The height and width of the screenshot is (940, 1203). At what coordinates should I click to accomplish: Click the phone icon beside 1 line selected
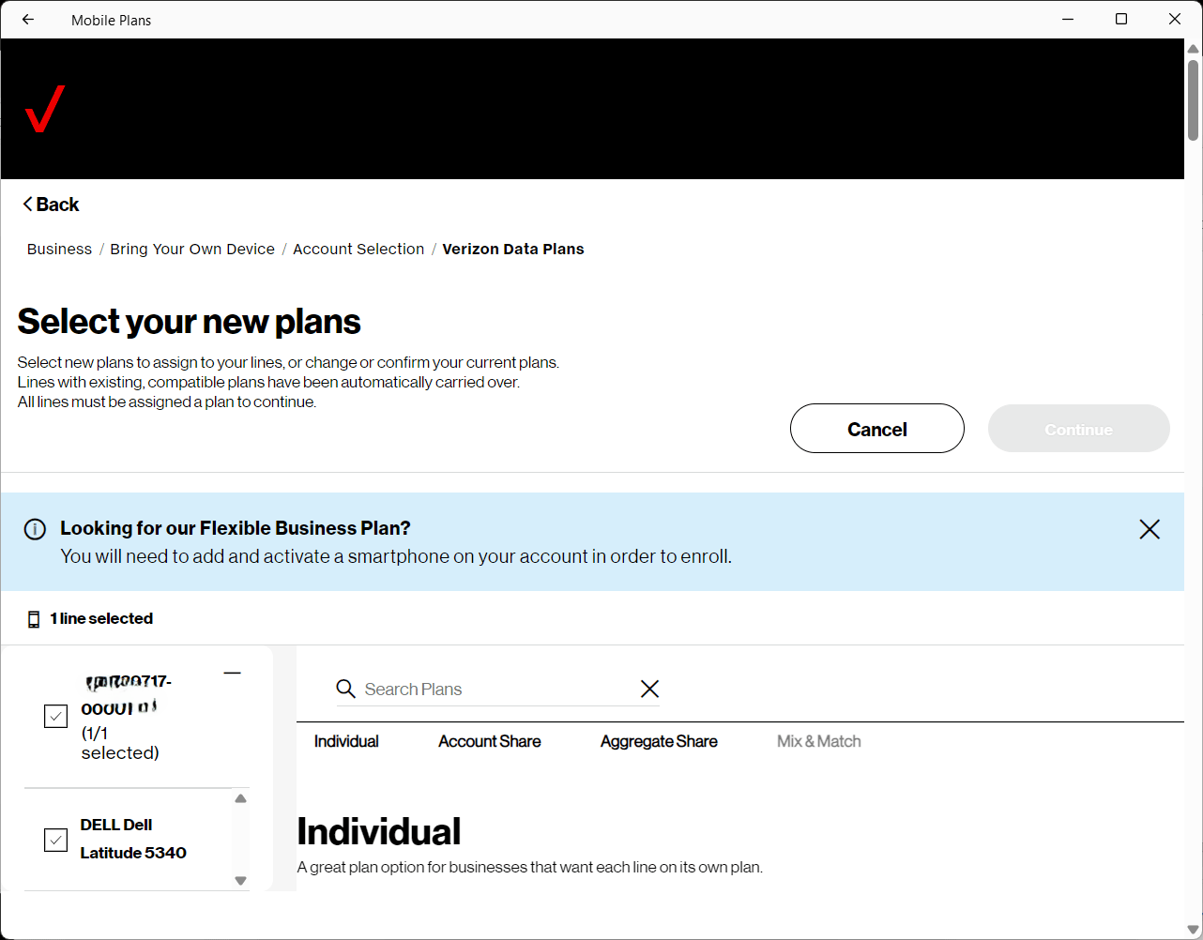pos(34,619)
